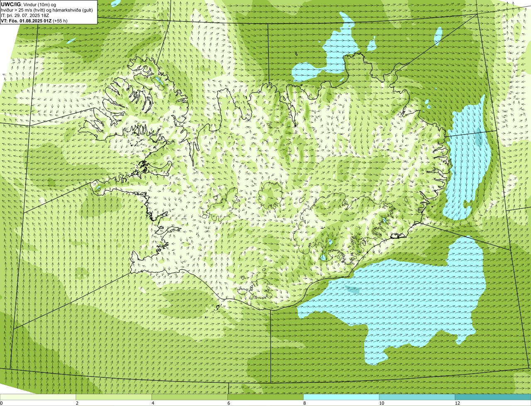This screenshot has width=531, height=406.
Task: Select the 8–10 m/s light cyan color bar segment
Action: pos(341,397)
